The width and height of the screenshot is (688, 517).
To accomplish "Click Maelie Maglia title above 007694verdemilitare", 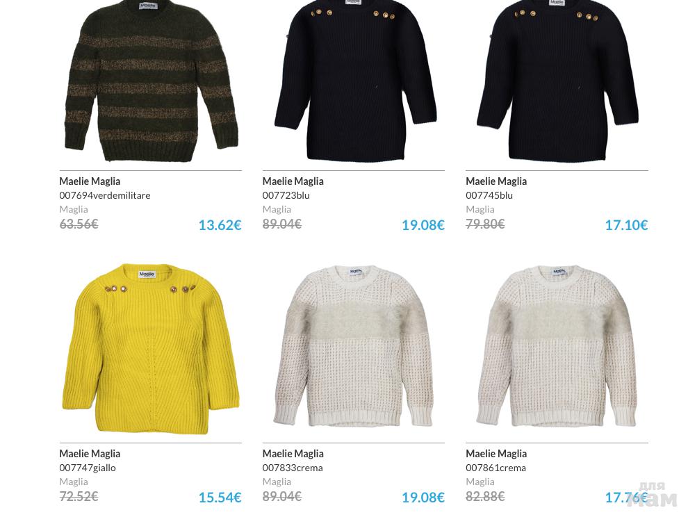I will coord(90,181).
